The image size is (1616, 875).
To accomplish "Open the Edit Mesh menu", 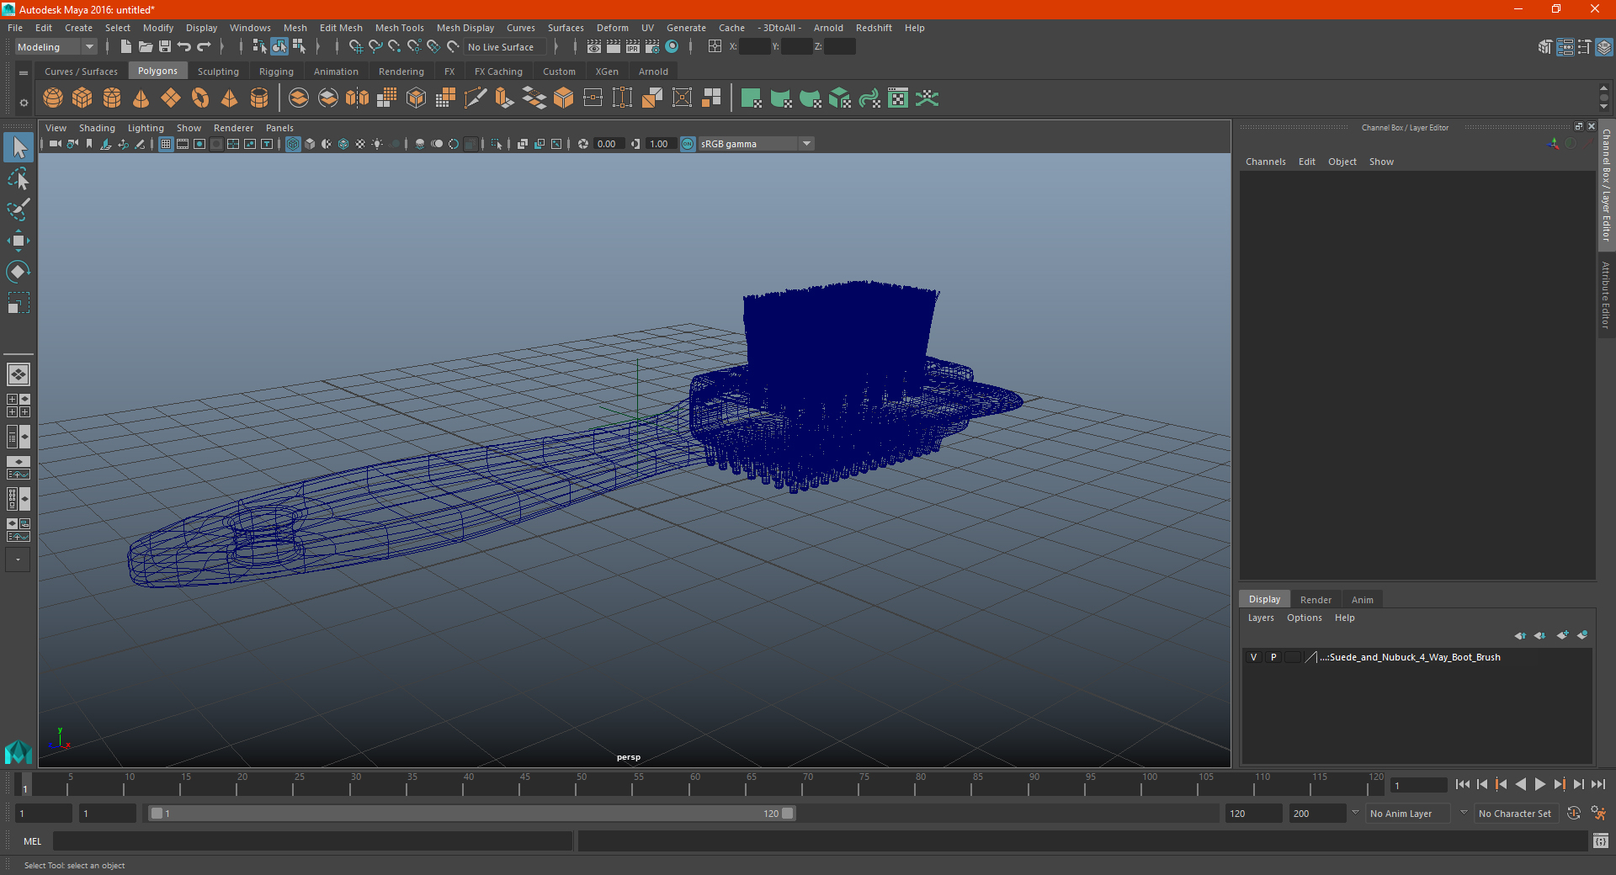I will pos(341,28).
